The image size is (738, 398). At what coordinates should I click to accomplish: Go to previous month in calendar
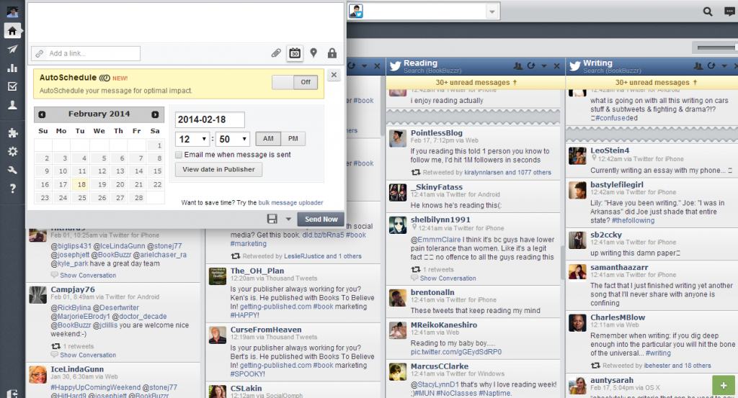click(x=42, y=114)
